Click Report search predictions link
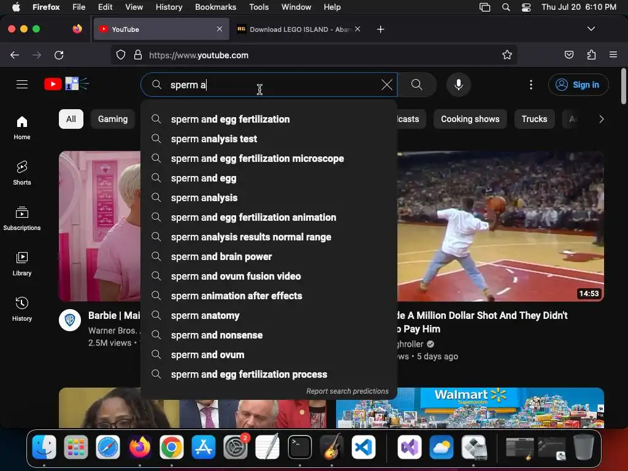This screenshot has width=628, height=471. tap(347, 391)
